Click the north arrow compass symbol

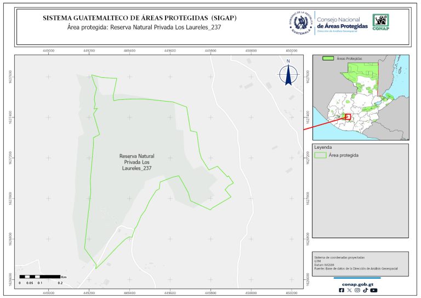(288, 76)
